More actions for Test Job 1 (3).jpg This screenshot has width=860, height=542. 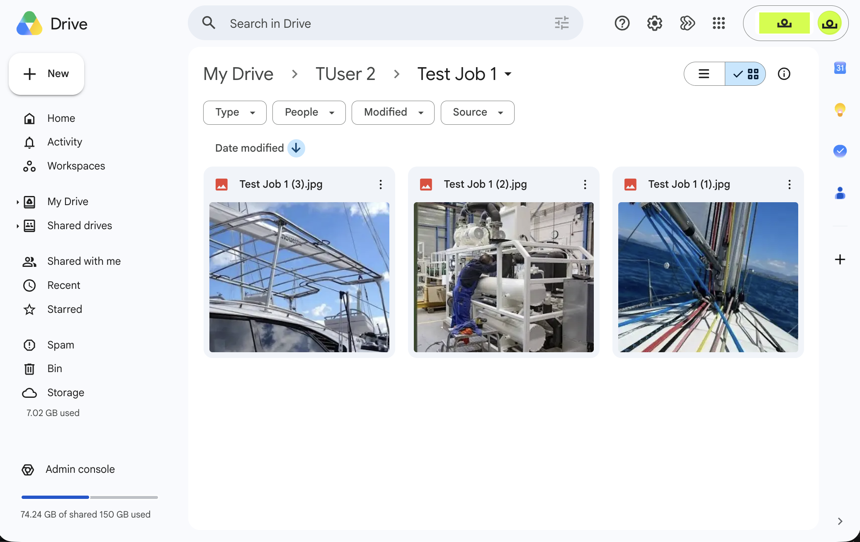pos(380,184)
